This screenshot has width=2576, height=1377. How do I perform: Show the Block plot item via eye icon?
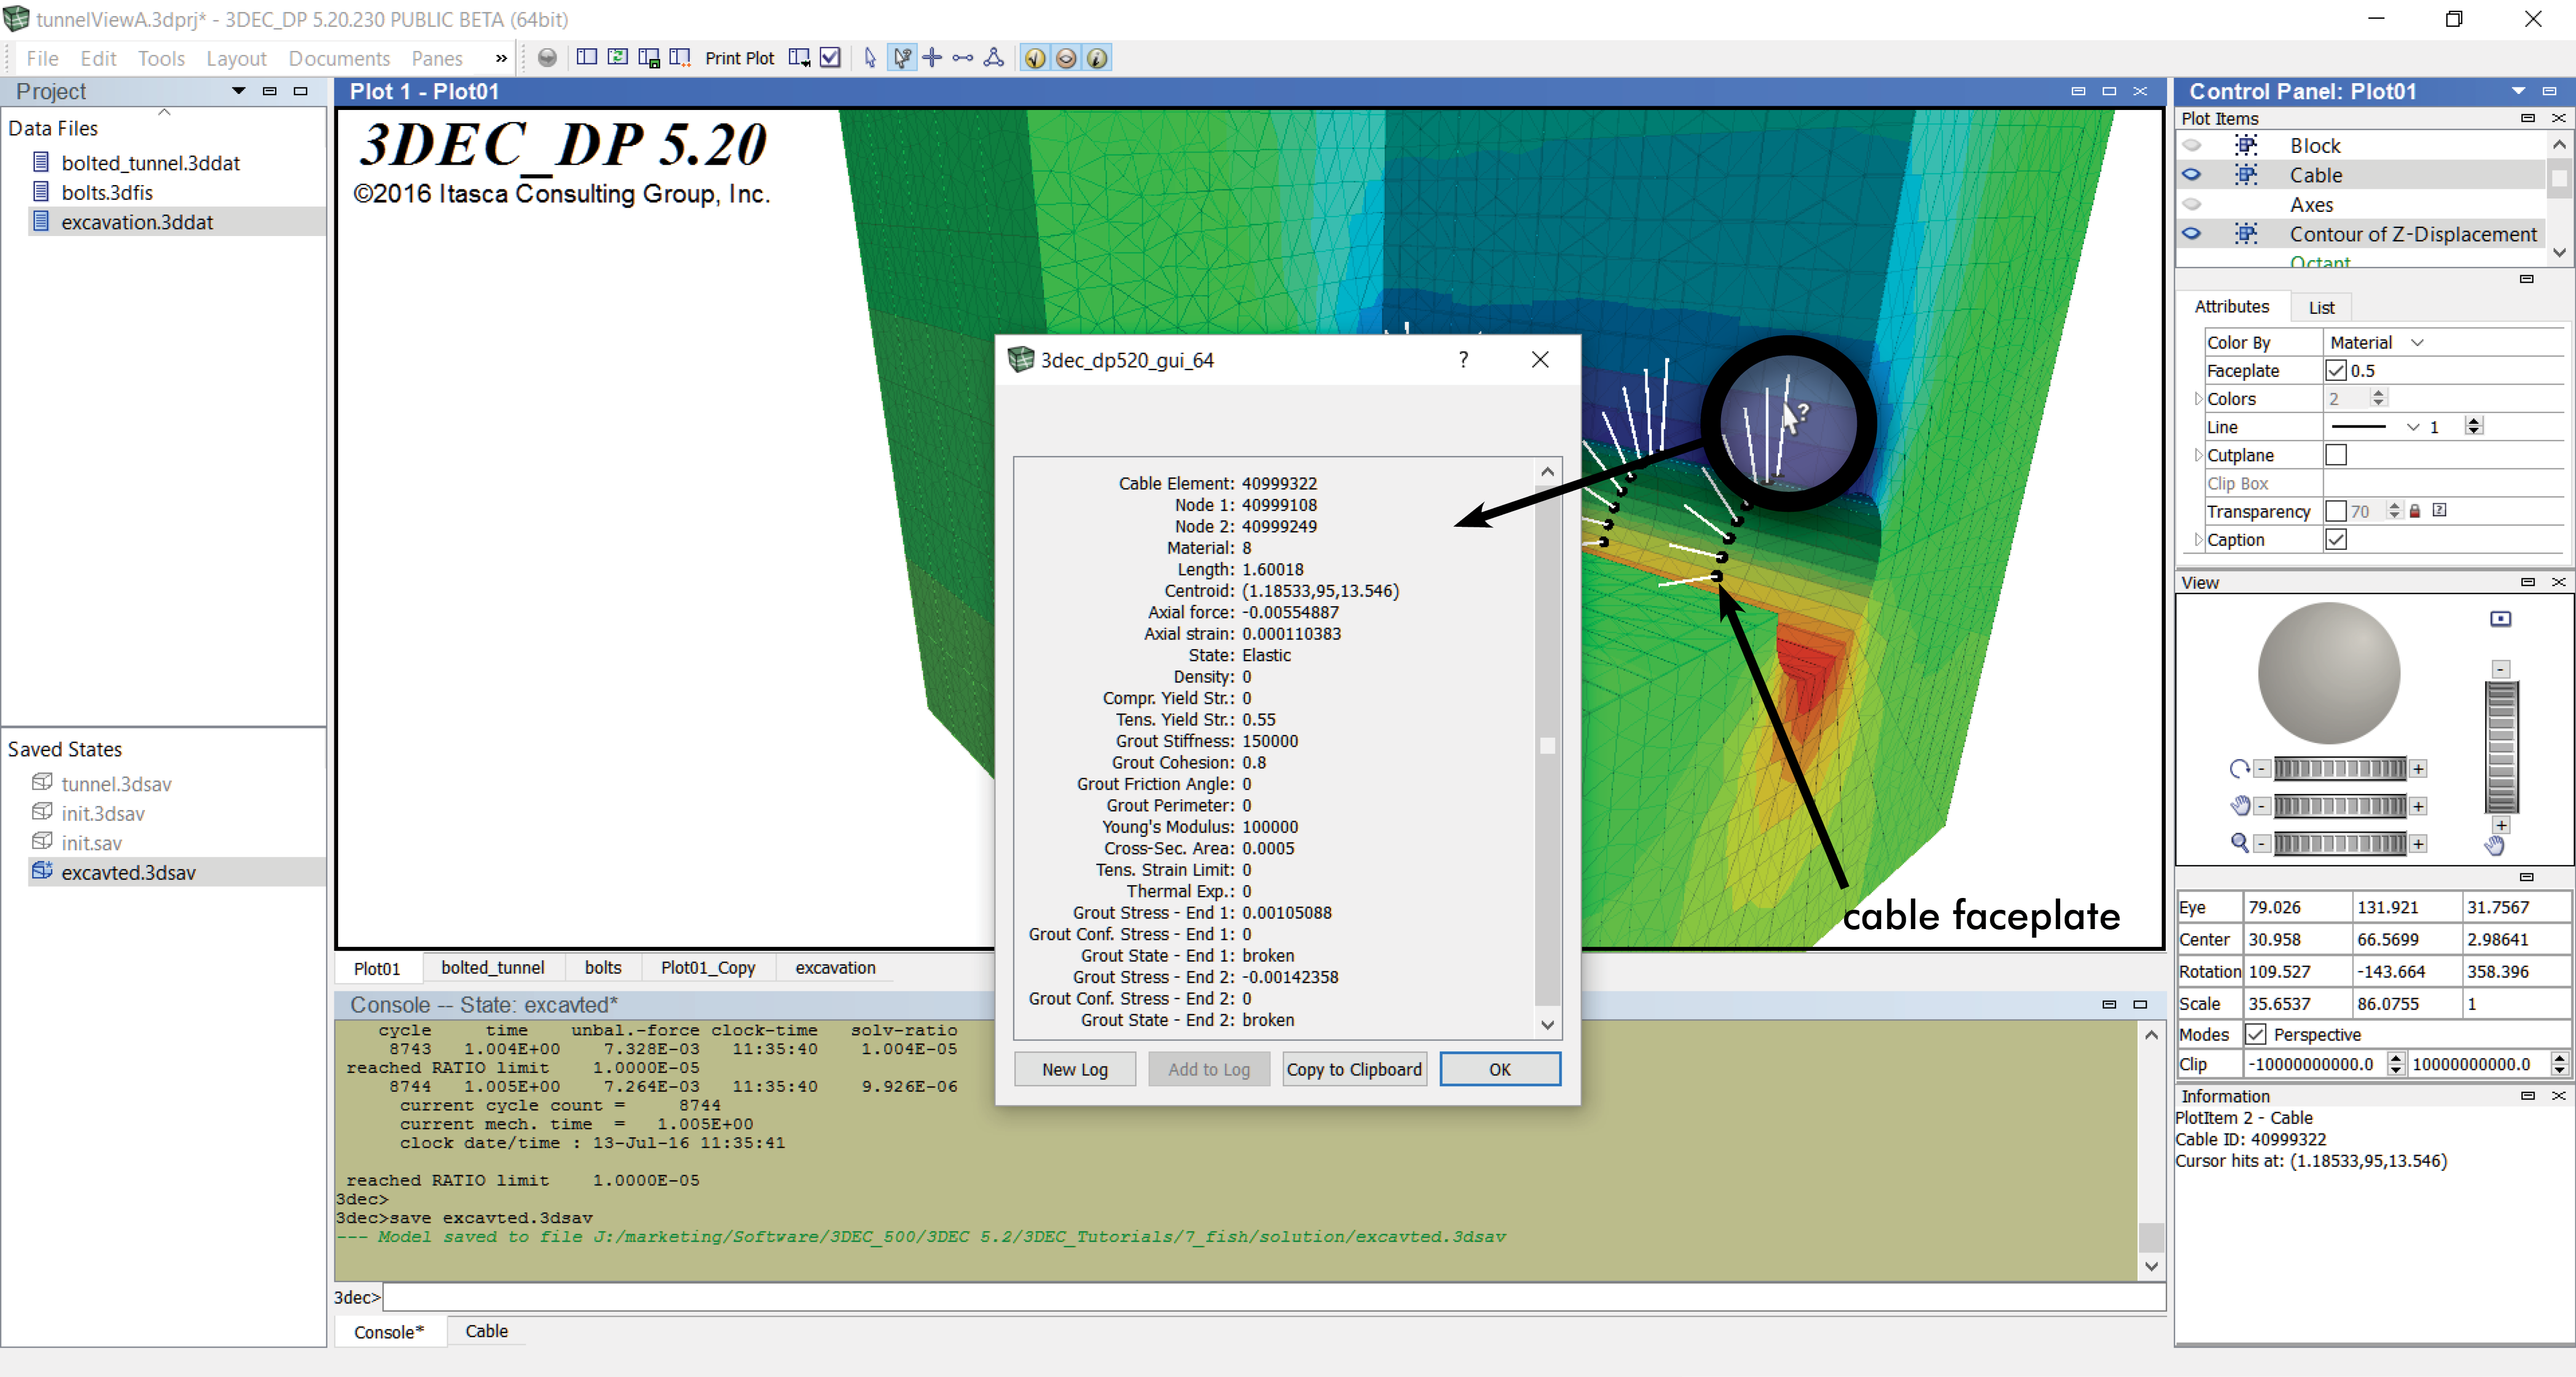tap(2192, 145)
